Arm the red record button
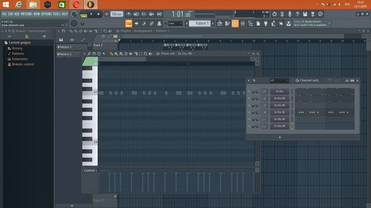 [x=106, y=14]
